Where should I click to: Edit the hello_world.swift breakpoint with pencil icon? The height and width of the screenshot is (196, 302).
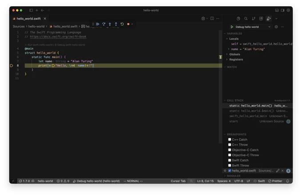pyautogui.click(x=278, y=171)
